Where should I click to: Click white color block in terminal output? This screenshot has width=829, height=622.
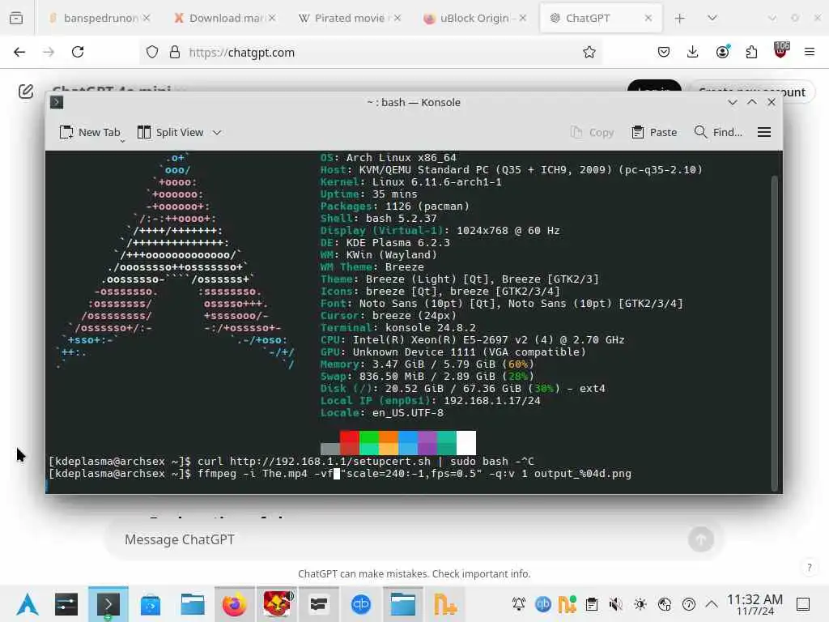466,443
